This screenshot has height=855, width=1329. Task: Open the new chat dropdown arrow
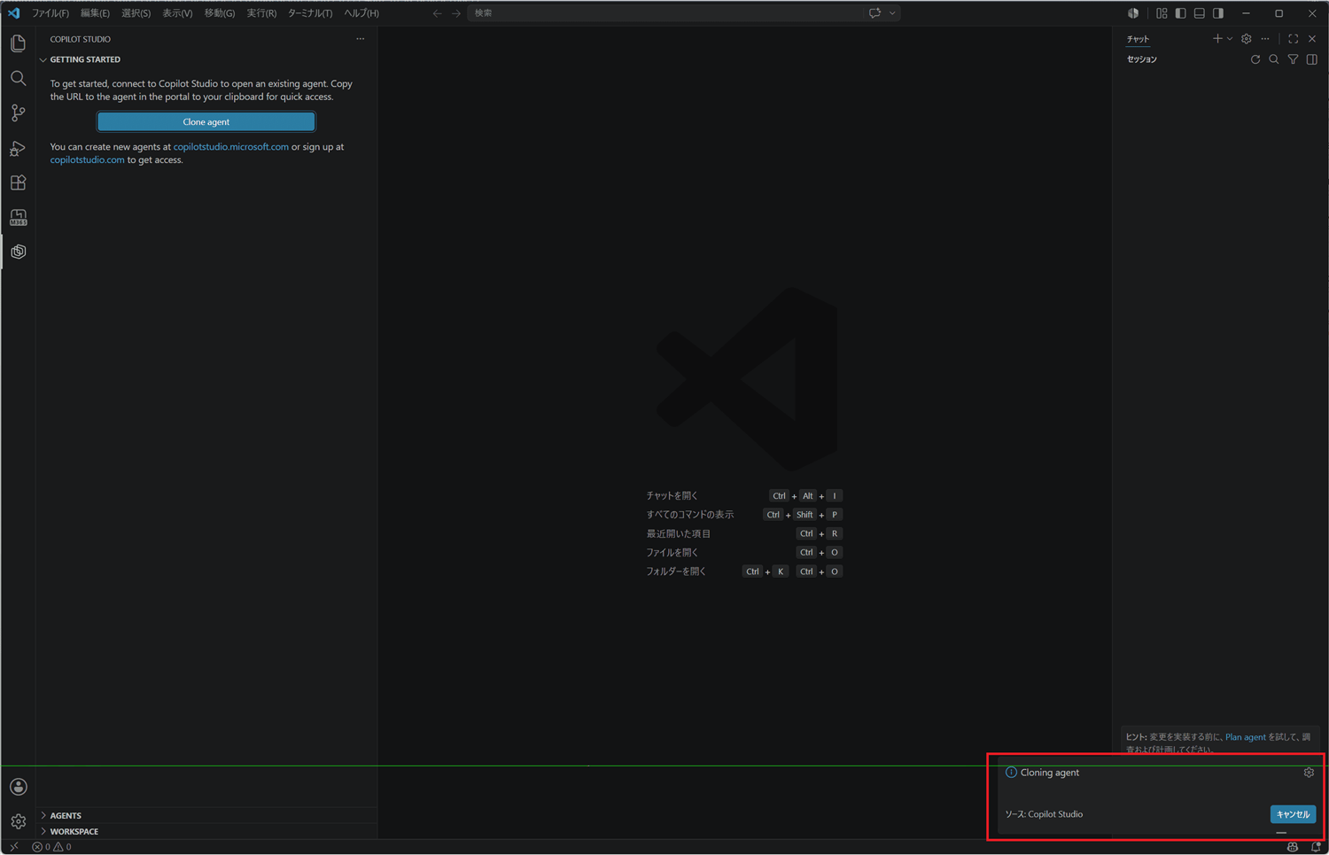[1230, 39]
